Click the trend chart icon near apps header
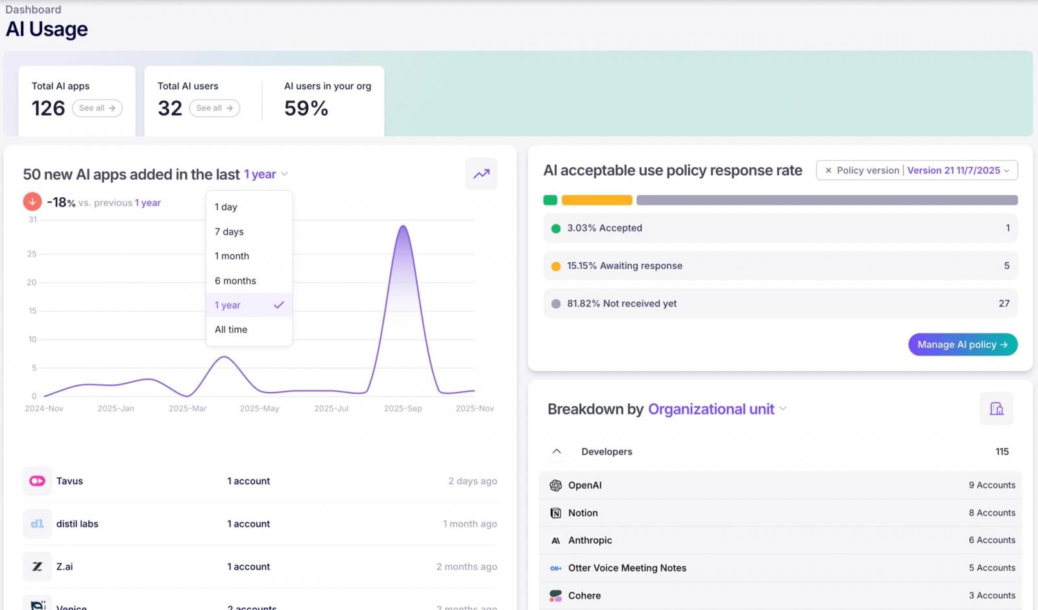The height and width of the screenshot is (610, 1038). [x=481, y=174]
